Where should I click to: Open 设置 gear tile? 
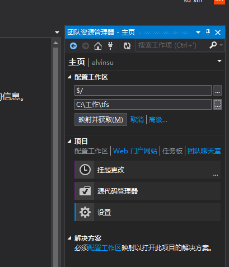click(147, 212)
